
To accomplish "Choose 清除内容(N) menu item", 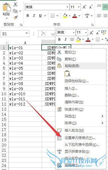I will coord(81,102).
